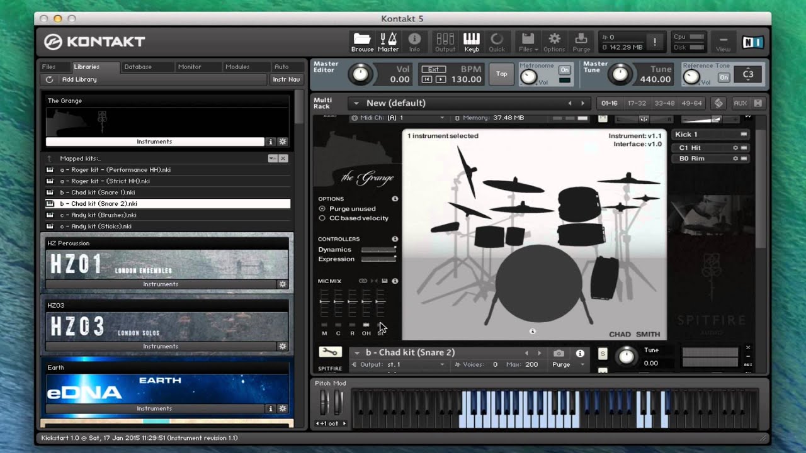Adjust the Dynamics controller slider
This screenshot has height=453, width=806.
click(378, 250)
